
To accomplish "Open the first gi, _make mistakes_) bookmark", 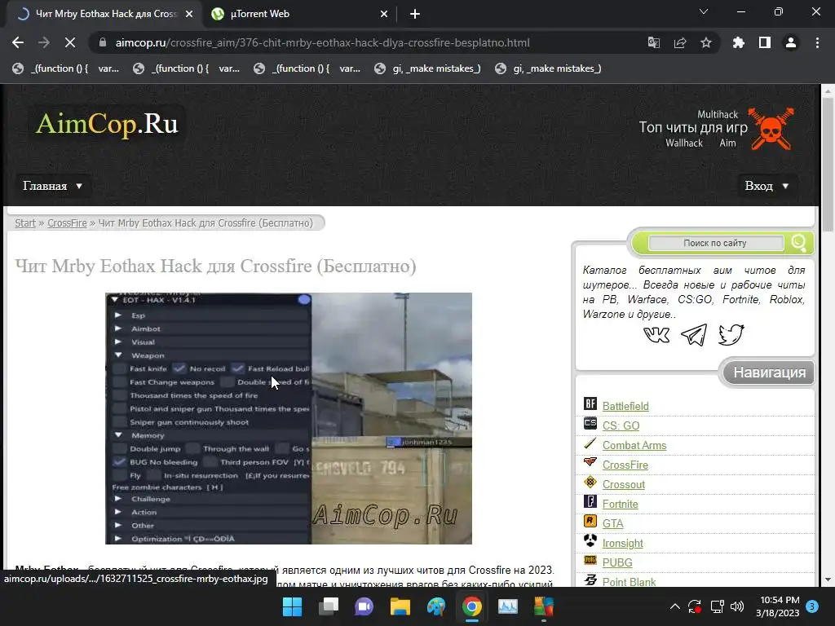I will pyautogui.click(x=427, y=68).
